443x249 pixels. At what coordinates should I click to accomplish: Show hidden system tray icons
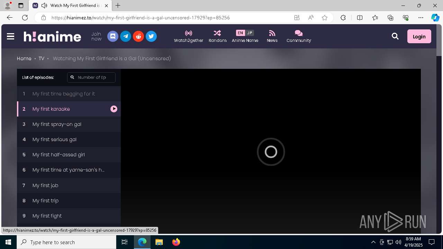pyautogui.click(x=373, y=242)
